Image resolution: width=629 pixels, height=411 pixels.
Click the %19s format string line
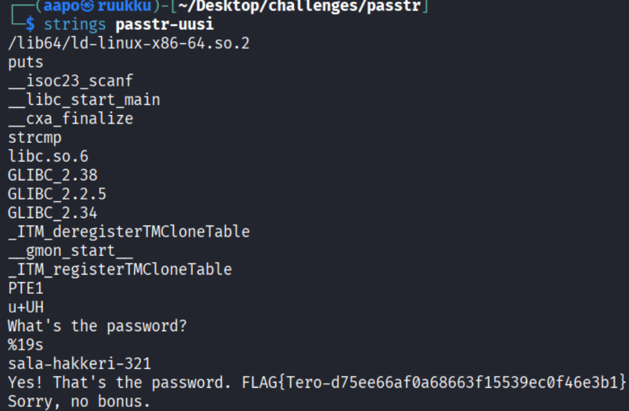click(26, 345)
